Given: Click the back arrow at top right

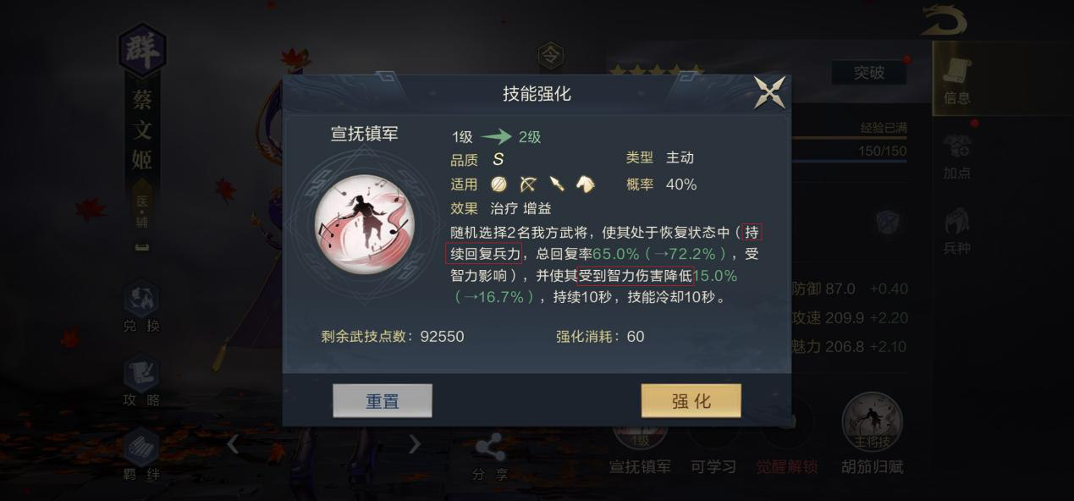Looking at the screenshot, I should [x=945, y=20].
